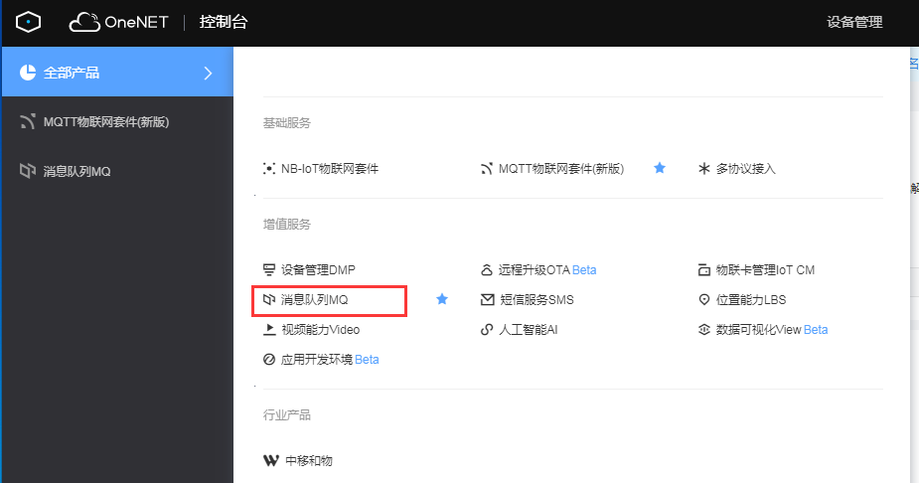Select 全部产品 in the sidebar
This screenshot has width=919, height=483.
(x=117, y=73)
